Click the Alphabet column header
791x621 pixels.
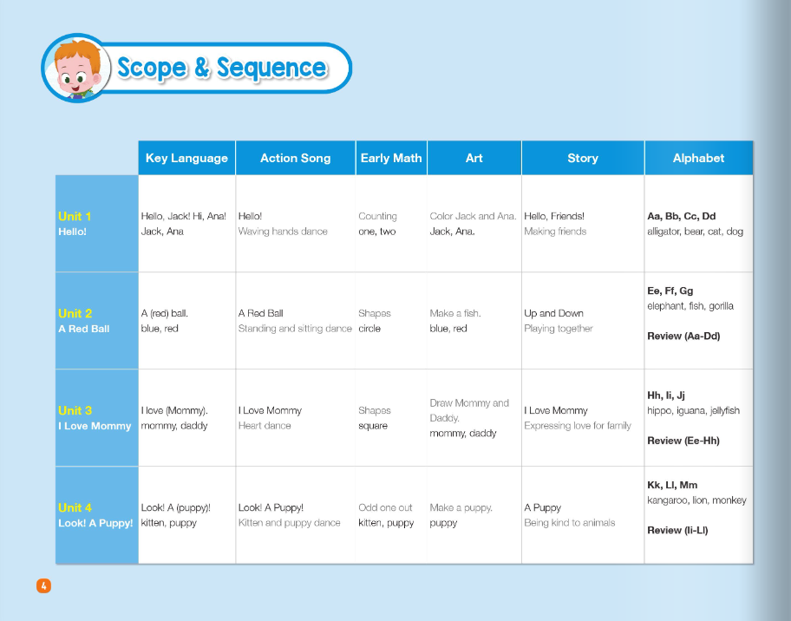[698, 158]
